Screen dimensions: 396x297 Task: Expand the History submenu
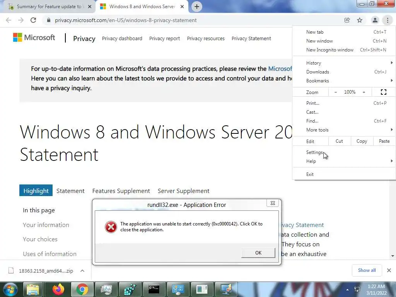pos(344,63)
